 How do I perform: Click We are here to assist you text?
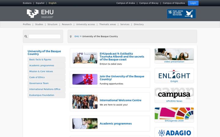(x=114, y=105)
